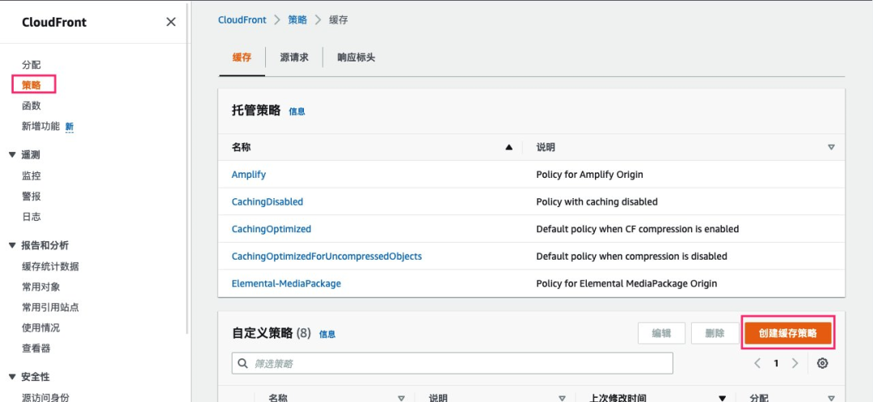Go to previous page of custom policies

tap(757, 363)
